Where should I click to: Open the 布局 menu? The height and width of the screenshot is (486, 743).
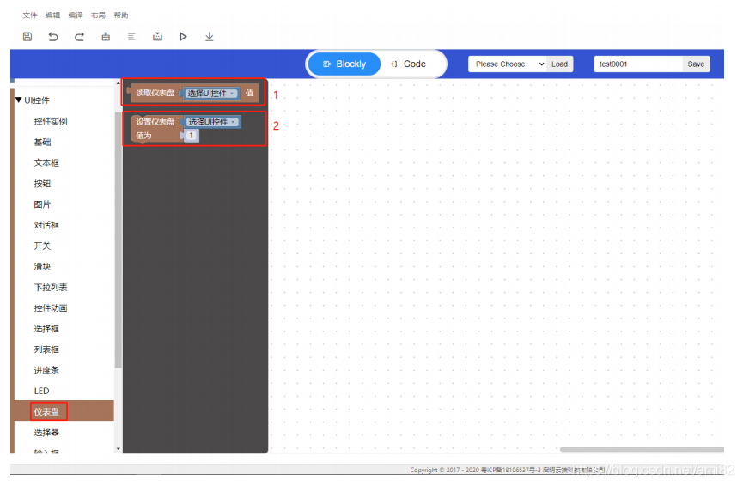point(98,15)
